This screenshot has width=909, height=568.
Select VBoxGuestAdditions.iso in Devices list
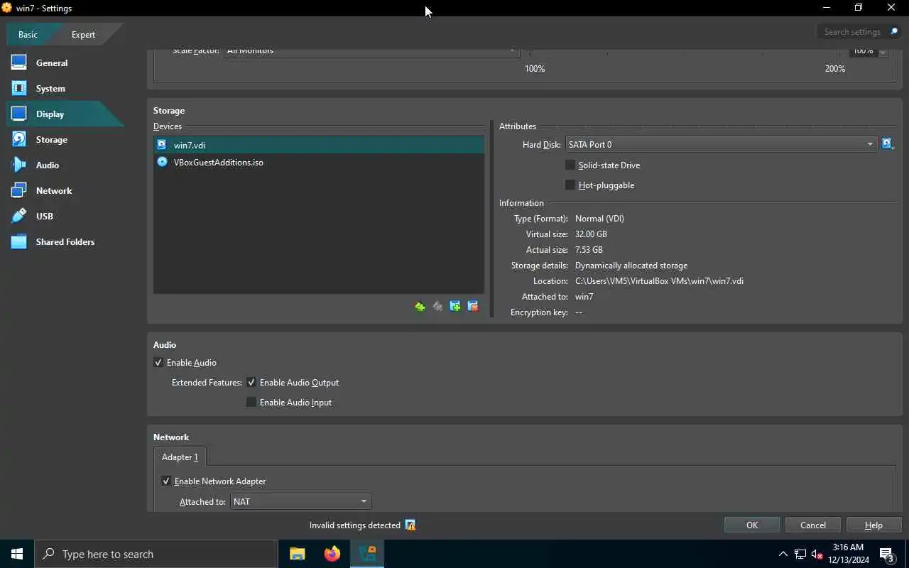coord(319,162)
